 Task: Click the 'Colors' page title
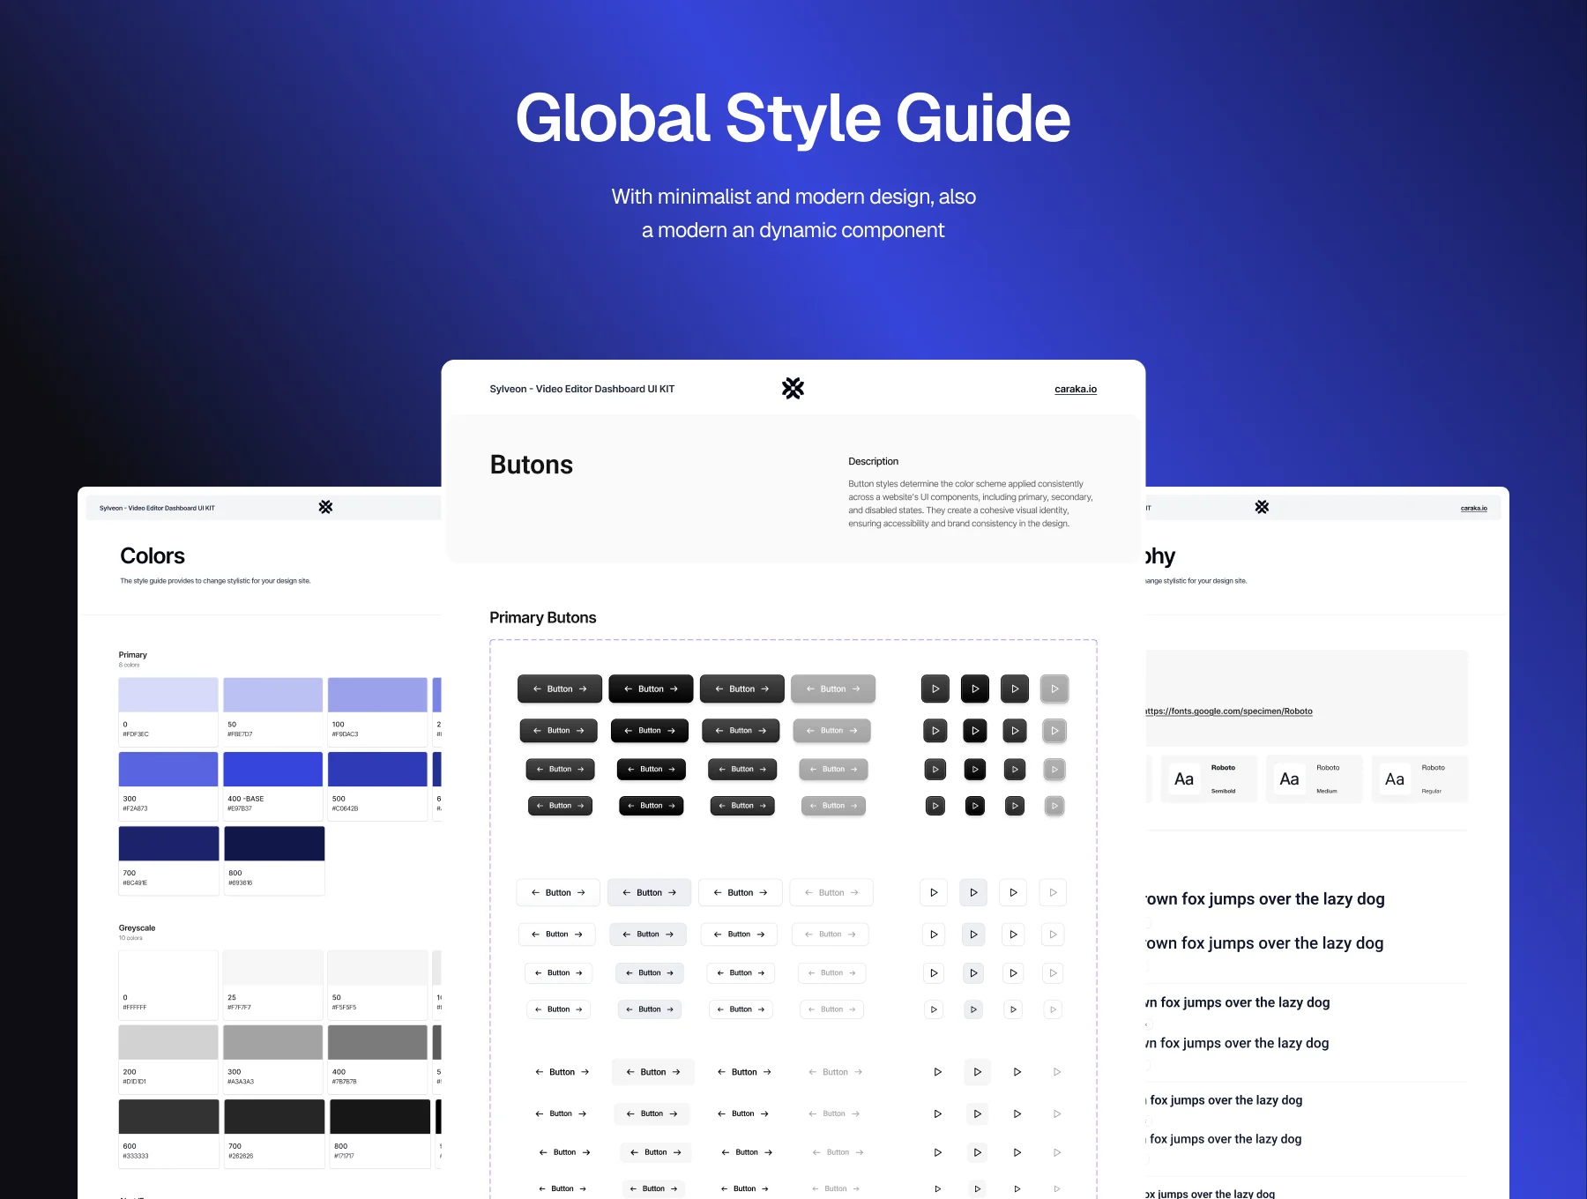pos(153,556)
